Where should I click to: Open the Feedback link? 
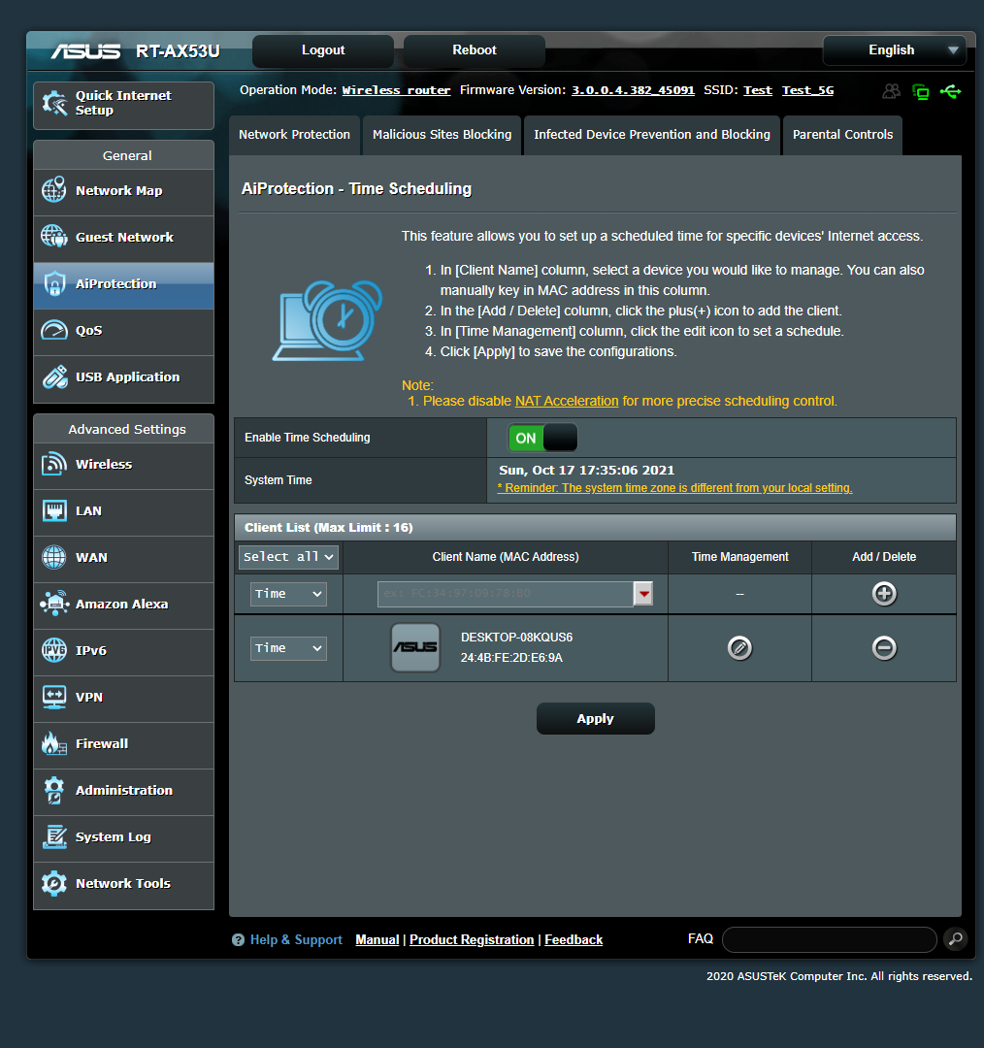574,939
